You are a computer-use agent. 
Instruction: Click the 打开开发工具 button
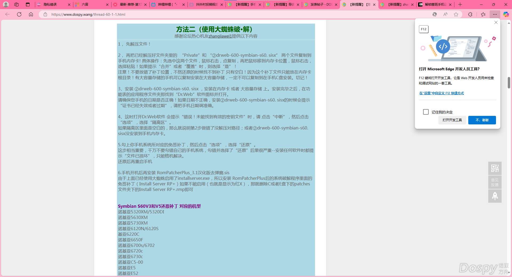pos(452,120)
